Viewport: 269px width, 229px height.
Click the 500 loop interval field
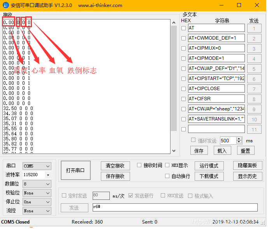click(x=229, y=141)
